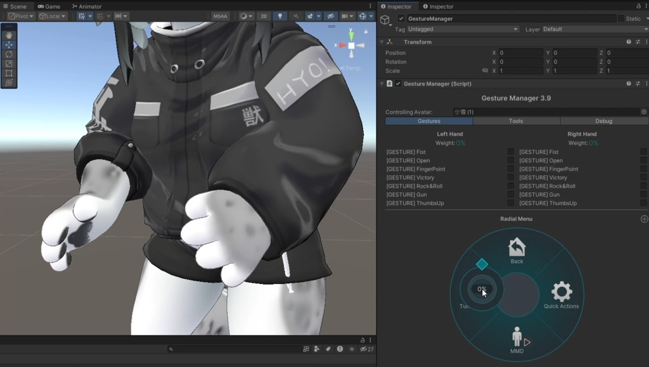Click the MSAA button
Image resolution: width=649 pixels, height=367 pixels.
click(x=220, y=16)
